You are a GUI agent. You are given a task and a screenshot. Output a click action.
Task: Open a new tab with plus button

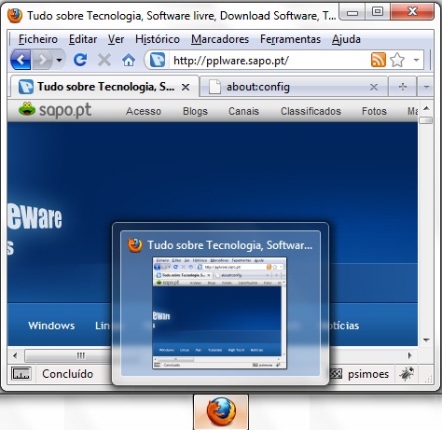[403, 87]
